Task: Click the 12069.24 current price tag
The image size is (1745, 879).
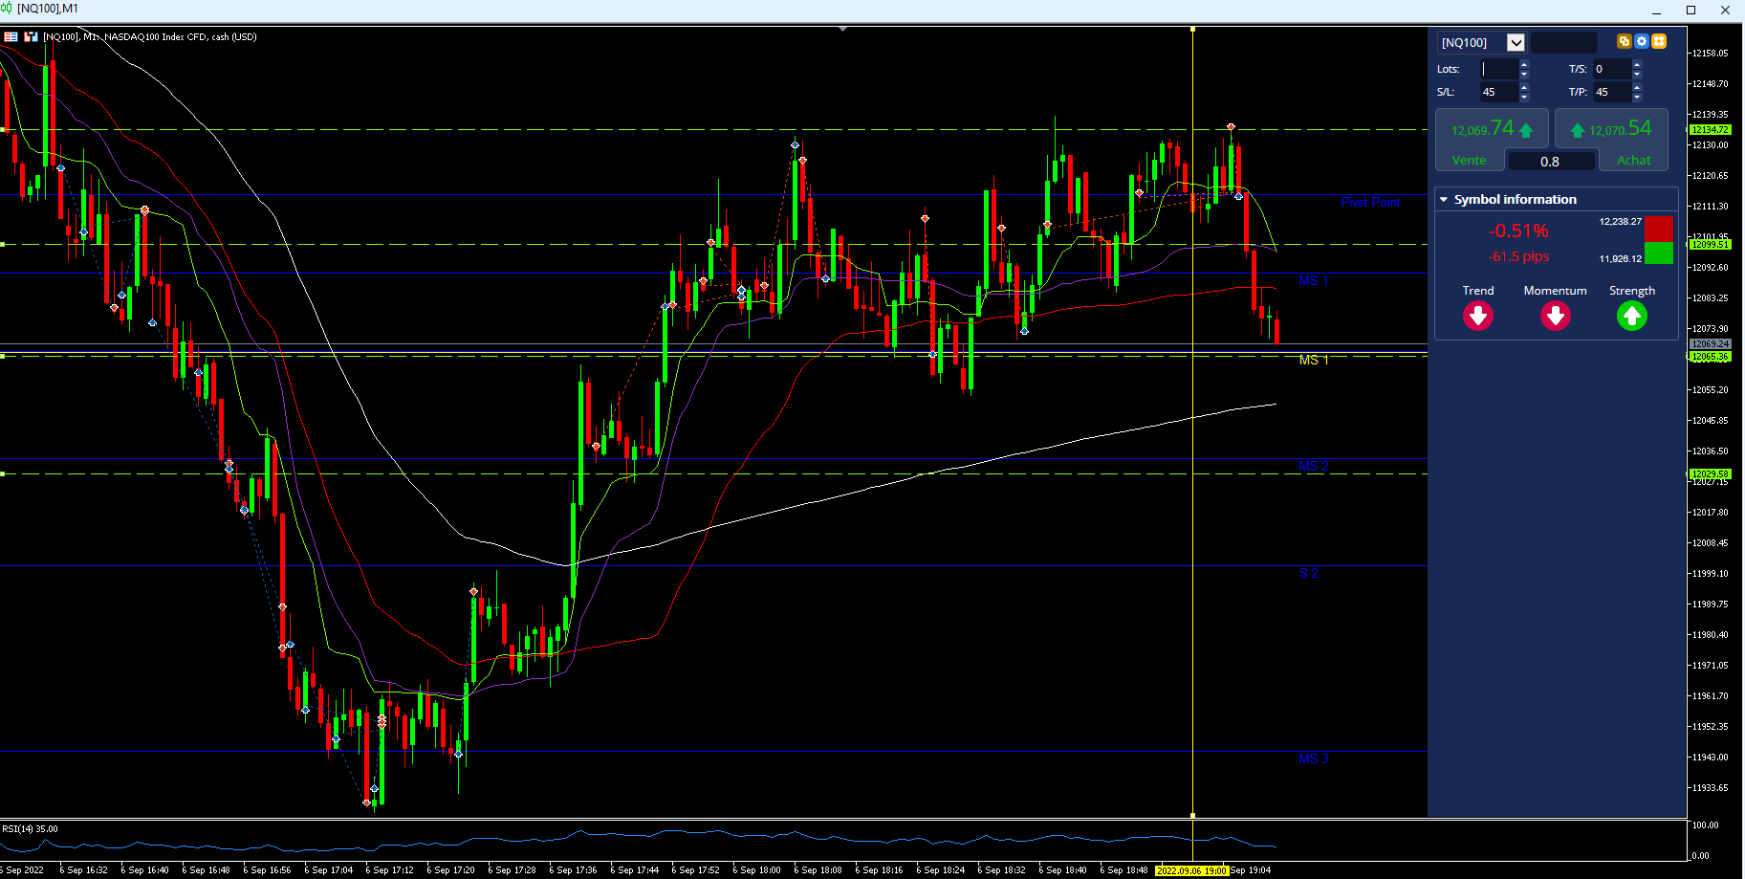Action: (x=1710, y=343)
